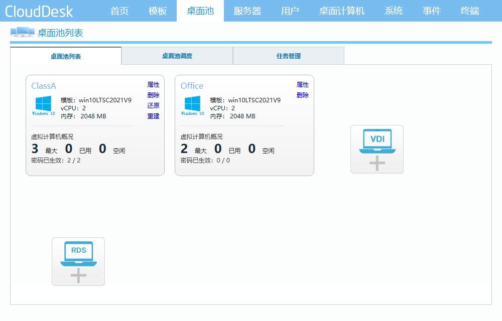Navigate to the 用户 menu
Screen dimensions: 502x321
tap(290, 11)
